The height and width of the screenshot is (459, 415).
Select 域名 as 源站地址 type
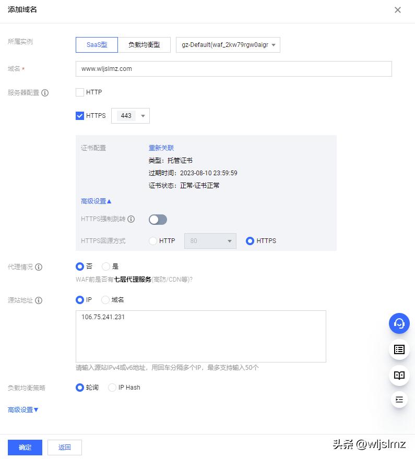coord(105,300)
